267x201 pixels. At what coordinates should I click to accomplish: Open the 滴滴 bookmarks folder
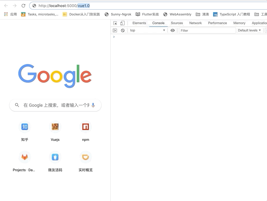[x=202, y=14]
